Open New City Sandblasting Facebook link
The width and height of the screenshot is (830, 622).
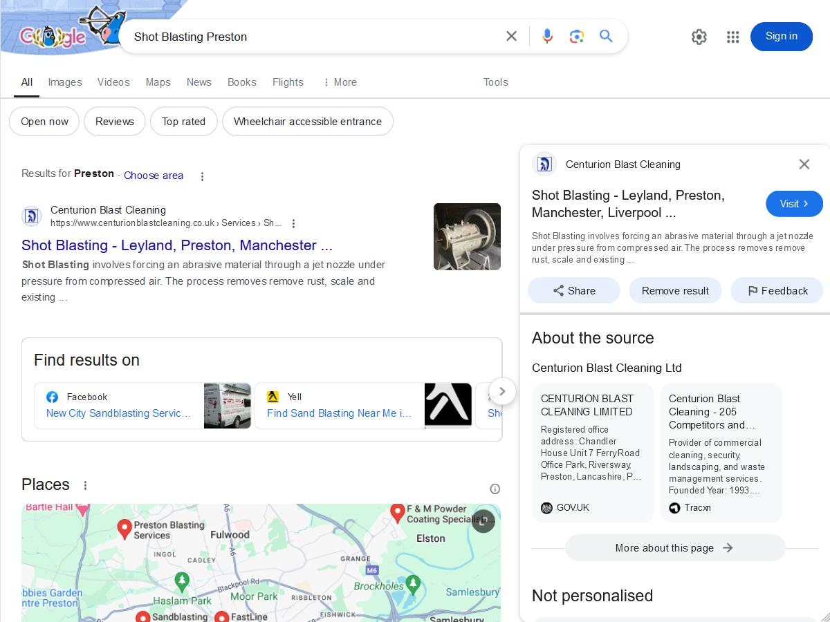click(x=119, y=413)
